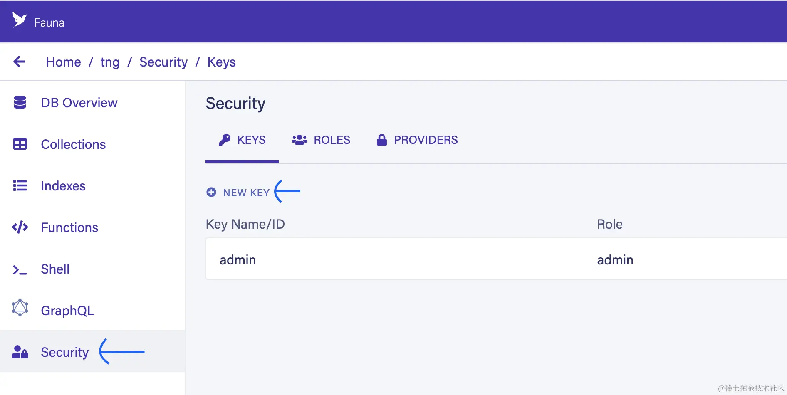Open Functions in the sidebar

pos(69,227)
